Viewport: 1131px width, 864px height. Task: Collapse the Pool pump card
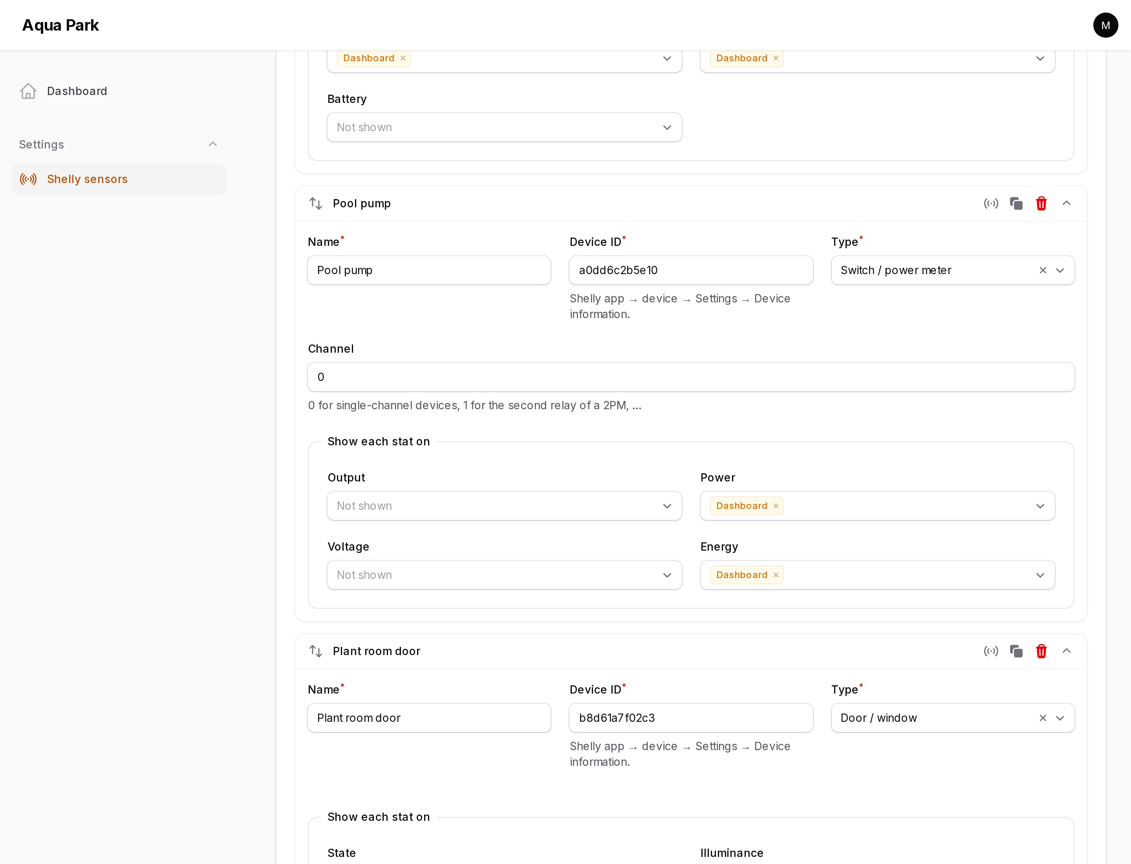pos(1066,203)
